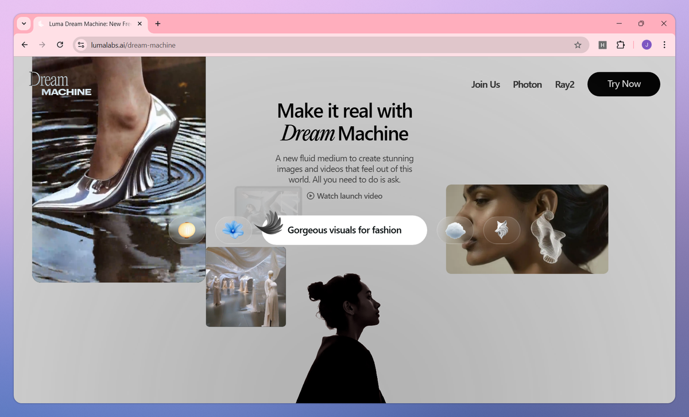This screenshot has height=417, width=689.
Task: Click the Gorgeous visuals for fashion pill
Action: (344, 230)
